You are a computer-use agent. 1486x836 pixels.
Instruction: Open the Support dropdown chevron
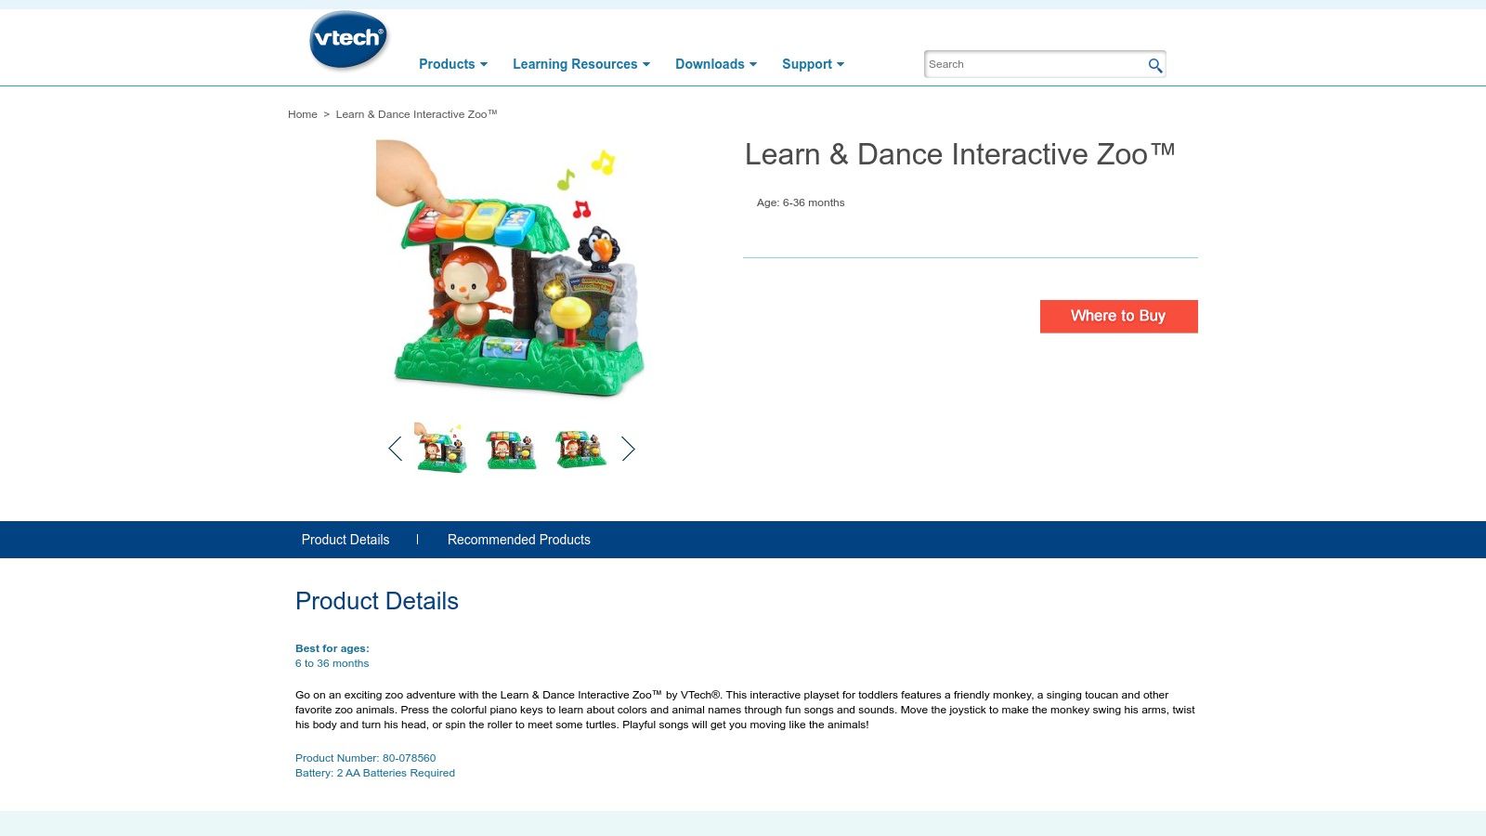click(x=841, y=65)
